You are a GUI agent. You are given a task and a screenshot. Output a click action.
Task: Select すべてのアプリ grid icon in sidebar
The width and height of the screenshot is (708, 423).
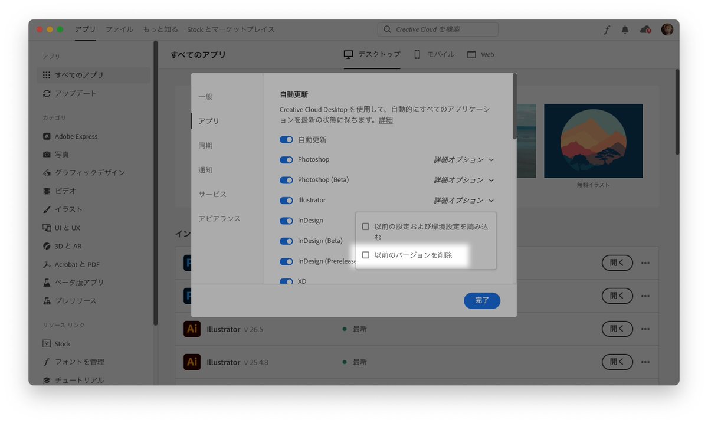coord(47,75)
